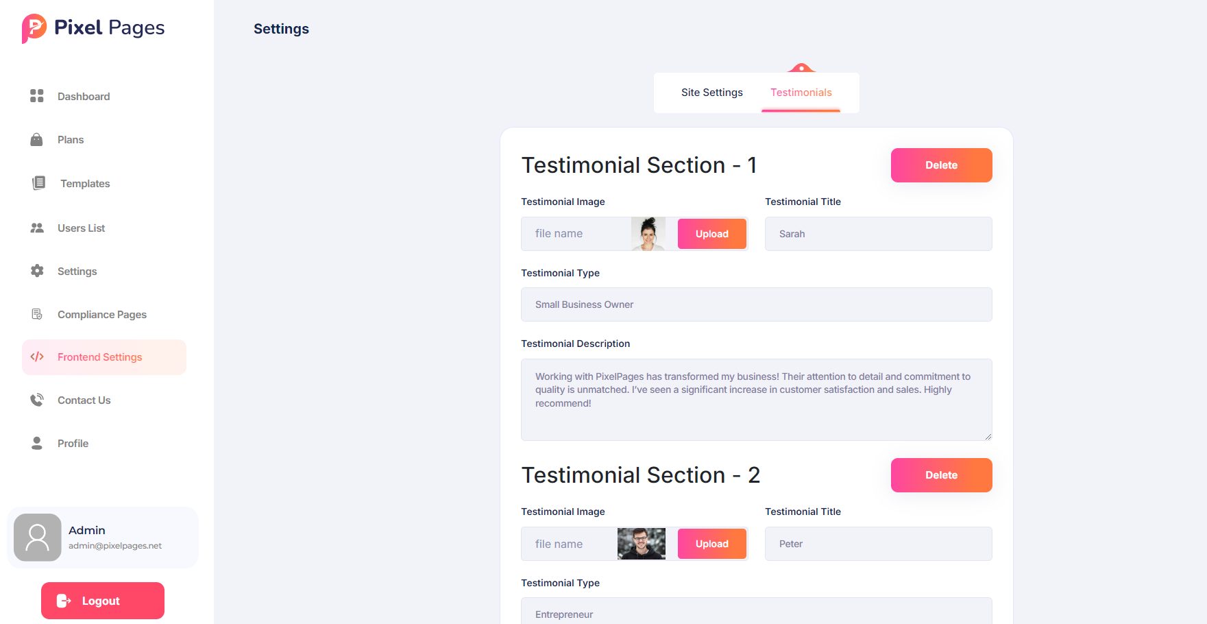The width and height of the screenshot is (1207, 624).
Task: Click the Plans bag icon
Action: pos(36,139)
